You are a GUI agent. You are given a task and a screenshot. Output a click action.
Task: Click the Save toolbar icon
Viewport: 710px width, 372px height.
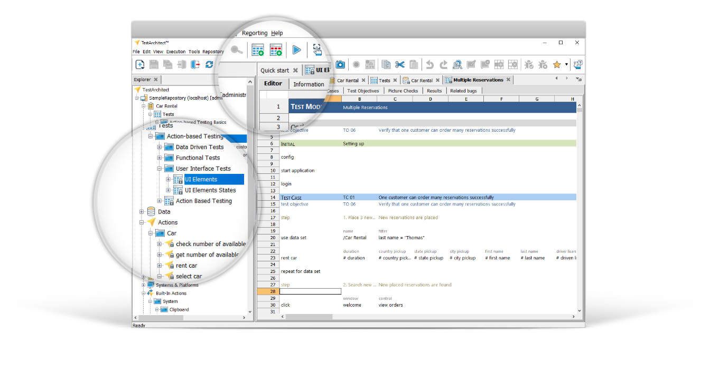(154, 64)
